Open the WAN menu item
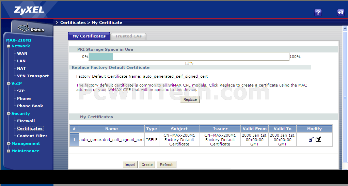This screenshot has width=348, height=186. click(x=22, y=53)
